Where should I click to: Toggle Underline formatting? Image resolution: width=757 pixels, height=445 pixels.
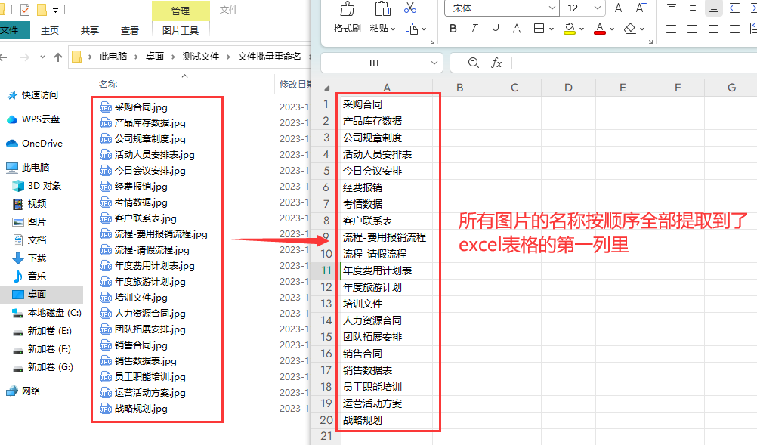point(495,29)
